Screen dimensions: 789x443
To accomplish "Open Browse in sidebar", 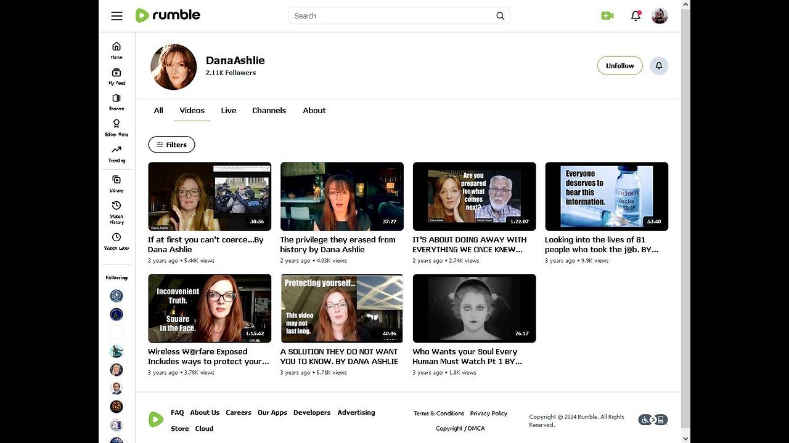I will 117,102.
